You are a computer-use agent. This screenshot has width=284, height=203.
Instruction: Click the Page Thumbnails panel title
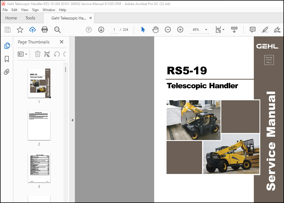(34, 42)
